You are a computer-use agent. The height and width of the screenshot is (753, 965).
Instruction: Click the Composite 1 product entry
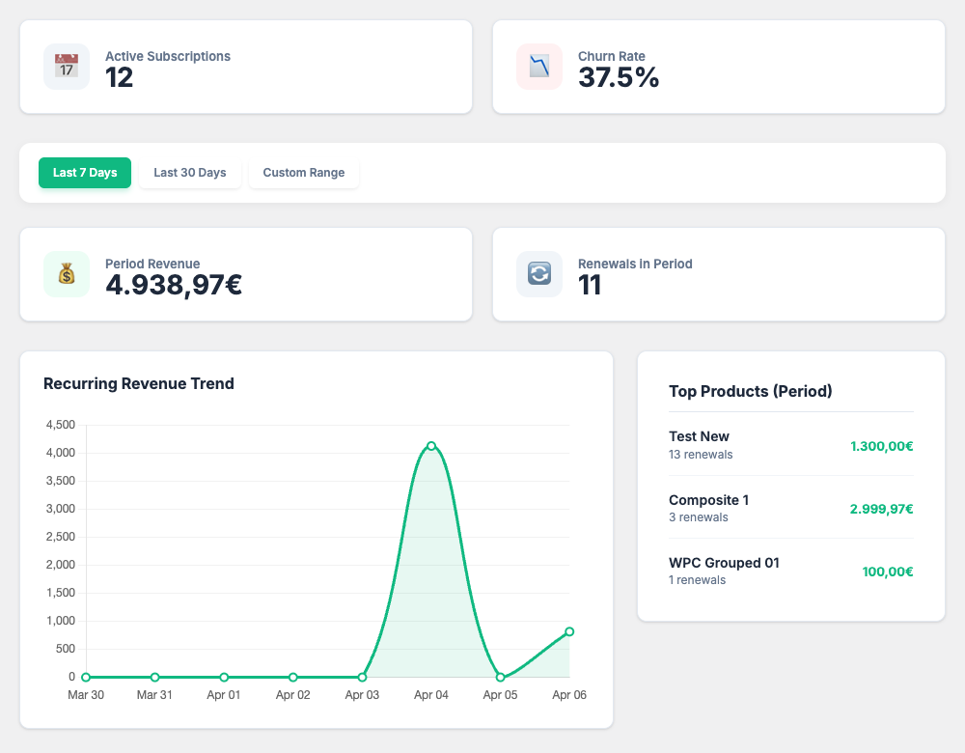(708, 500)
